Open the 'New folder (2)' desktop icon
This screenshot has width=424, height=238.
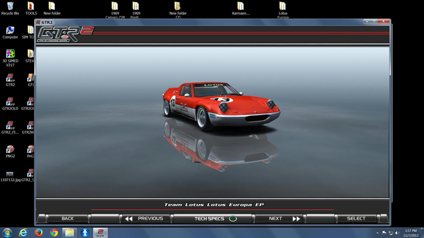tap(178, 10)
